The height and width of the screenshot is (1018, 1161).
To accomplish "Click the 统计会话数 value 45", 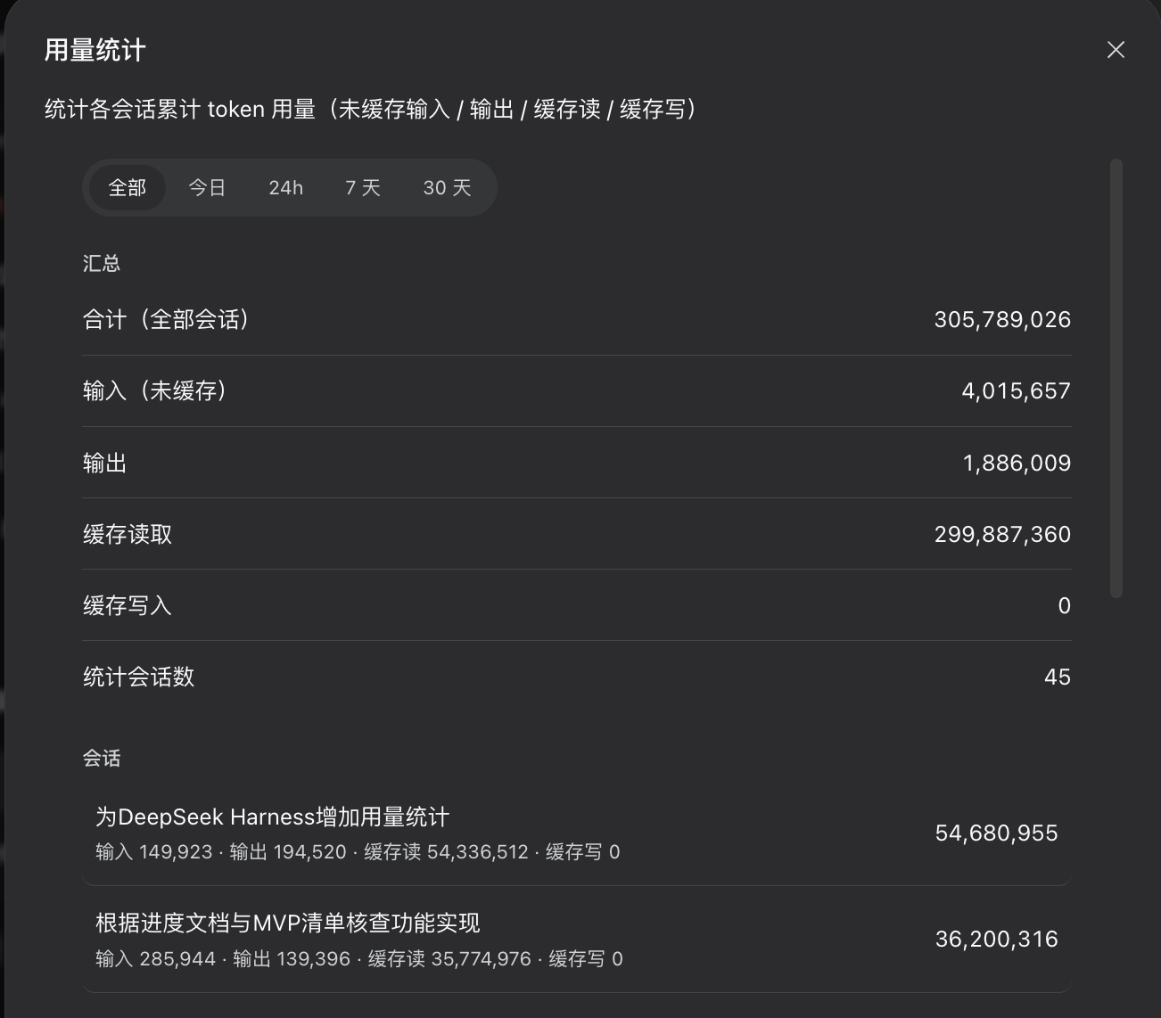I will tap(1057, 677).
